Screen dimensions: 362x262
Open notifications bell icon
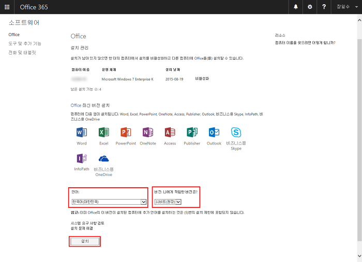(295, 7)
